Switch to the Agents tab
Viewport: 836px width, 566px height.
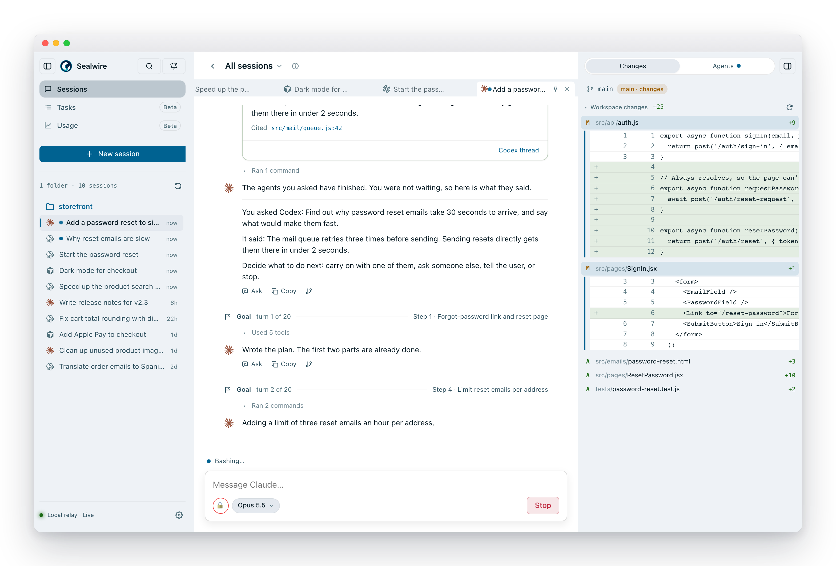pos(726,66)
